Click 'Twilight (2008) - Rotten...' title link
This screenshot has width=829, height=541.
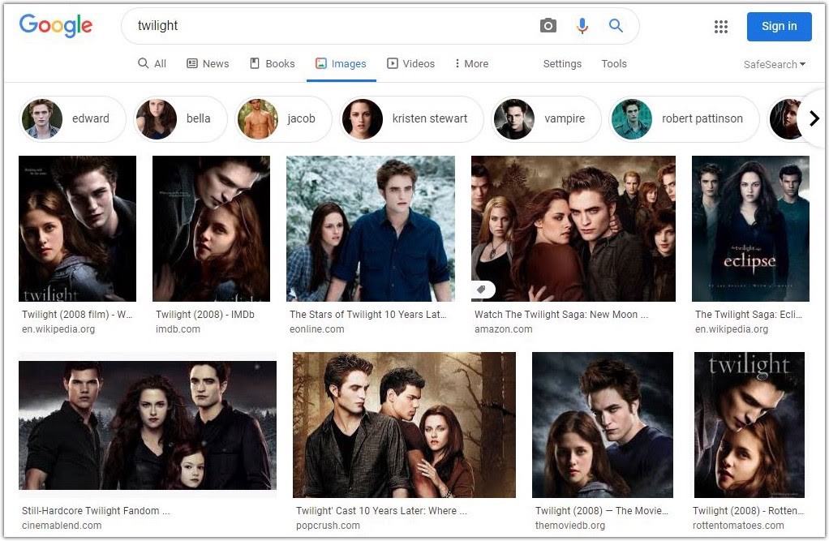pos(748,511)
